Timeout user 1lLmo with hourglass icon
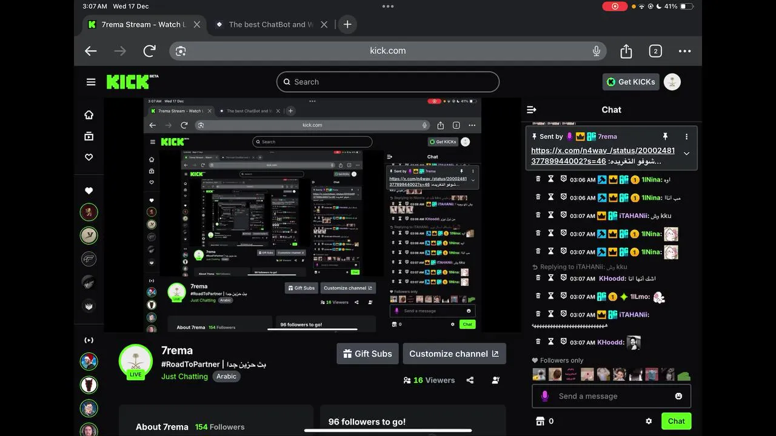This screenshot has width=776, height=436. tap(551, 296)
